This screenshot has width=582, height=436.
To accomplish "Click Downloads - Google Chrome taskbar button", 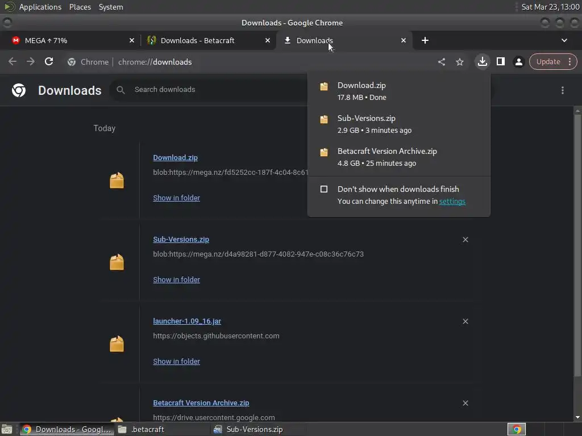I will click(66, 429).
